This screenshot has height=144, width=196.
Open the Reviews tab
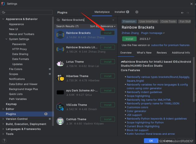[162, 53]
